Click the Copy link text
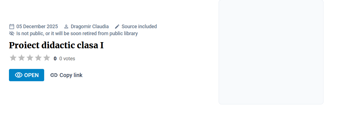 point(71,75)
